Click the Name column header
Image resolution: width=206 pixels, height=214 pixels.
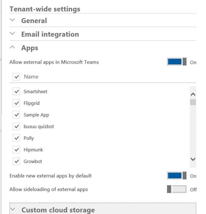(31, 77)
